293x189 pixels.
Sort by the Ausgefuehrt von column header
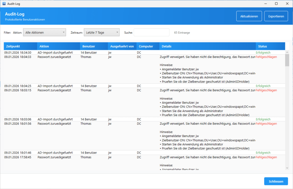pos(122,46)
